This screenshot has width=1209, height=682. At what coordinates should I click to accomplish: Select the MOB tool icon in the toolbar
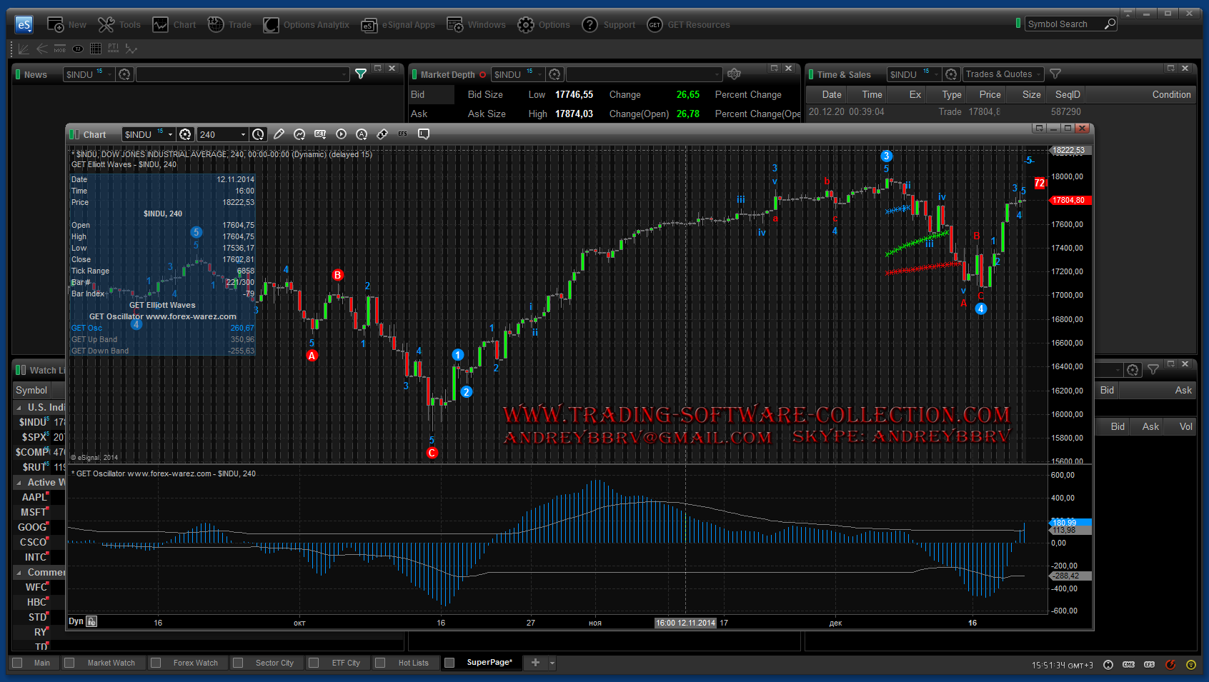pyautogui.click(x=60, y=49)
